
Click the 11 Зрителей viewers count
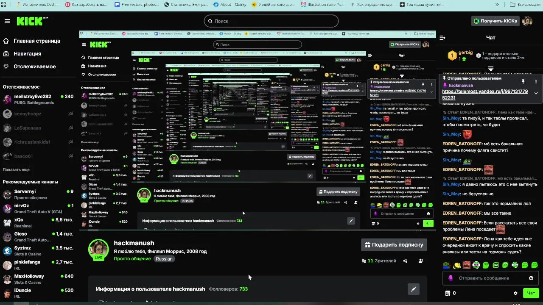click(x=378, y=261)
